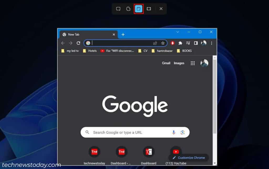The image size is (269, 169).
Task: Click inside the Google search field
Action: point(126,132)
